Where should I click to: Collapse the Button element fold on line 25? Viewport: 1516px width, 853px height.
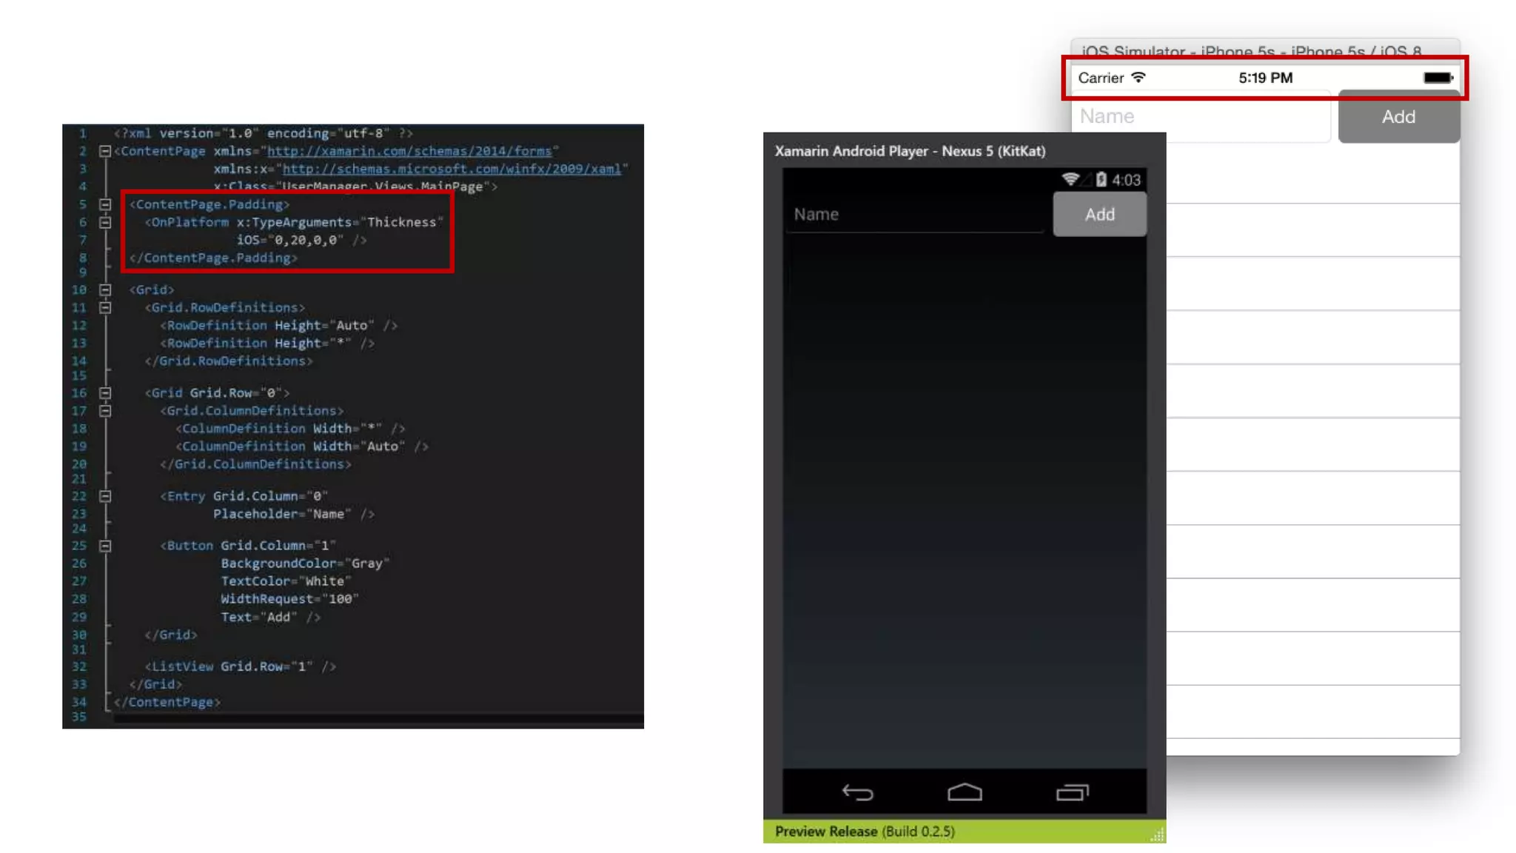point(105,546)
